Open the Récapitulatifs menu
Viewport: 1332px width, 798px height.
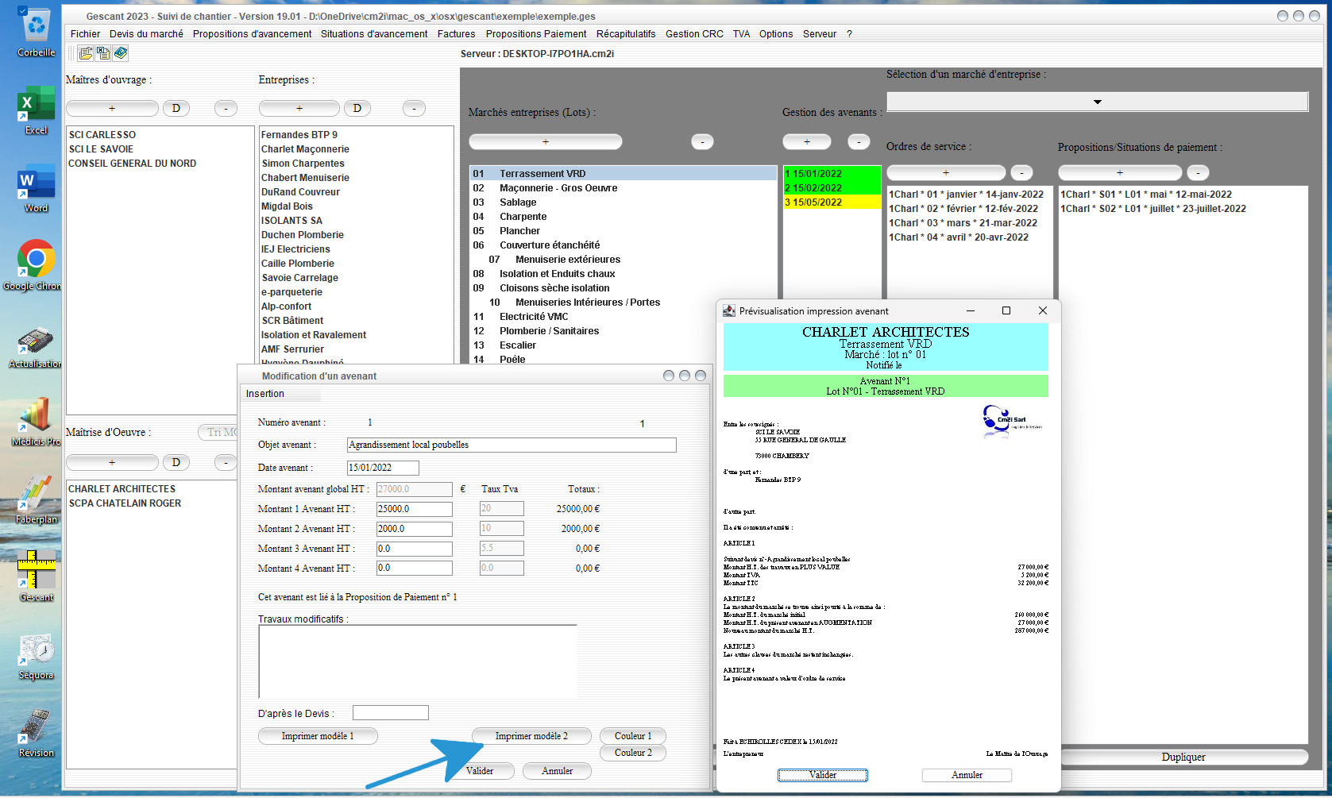tap(626, 34)
